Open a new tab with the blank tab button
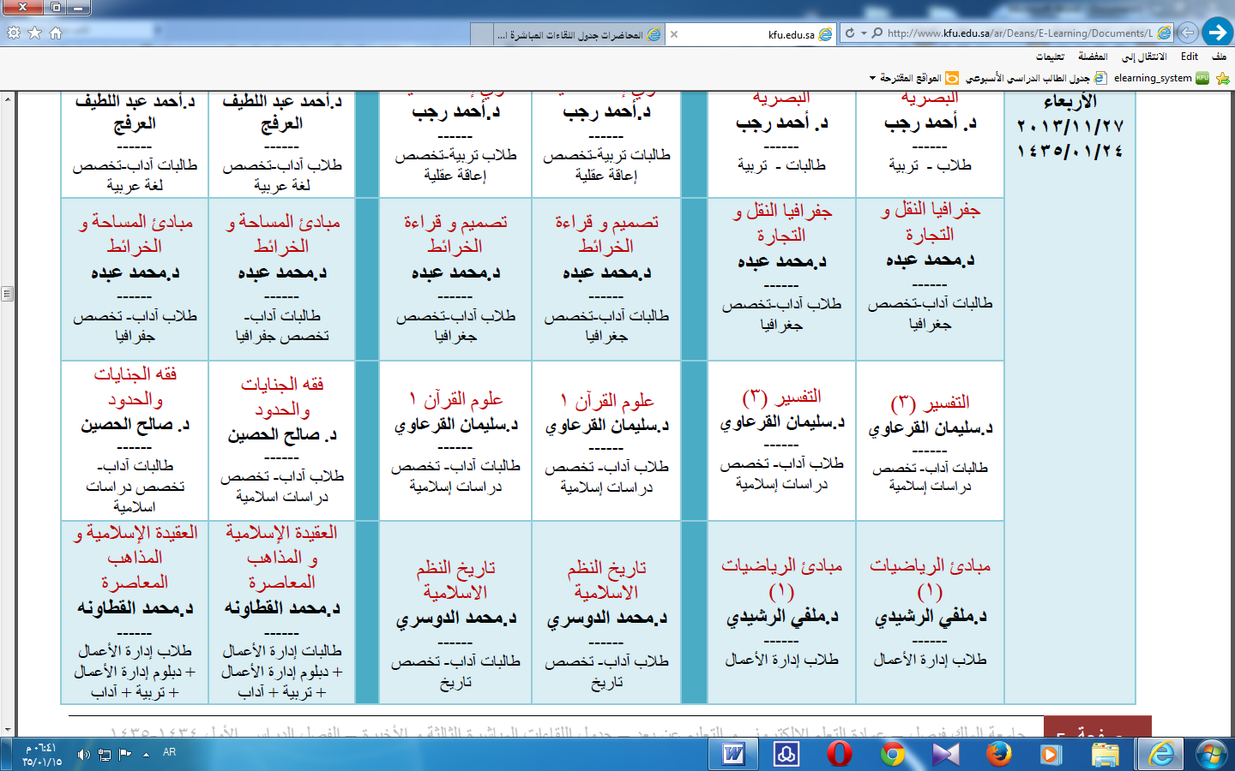Image resolution: width=1235 pixels, height=771 pixels. click(x=482, y=34)
